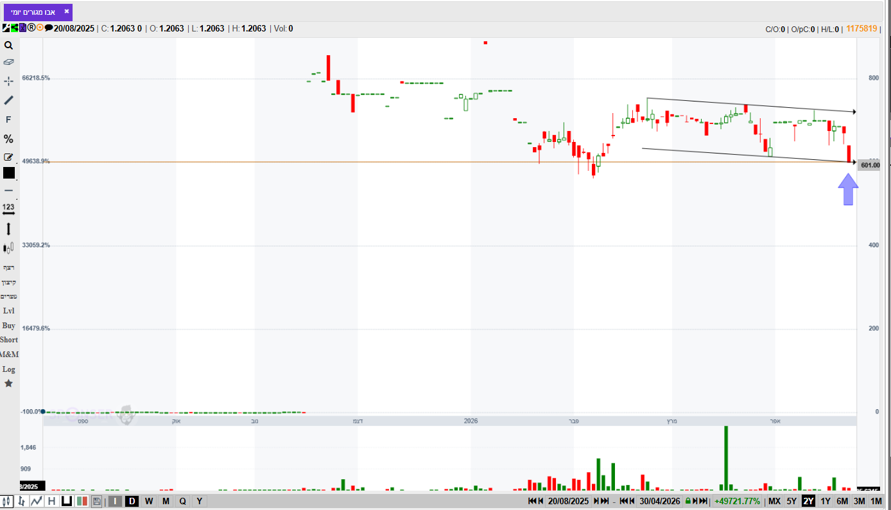The width and height of the screenshot is (891, 510).
Task: Close the אבו מגורים יומי tab
Action: coord(66,12)
